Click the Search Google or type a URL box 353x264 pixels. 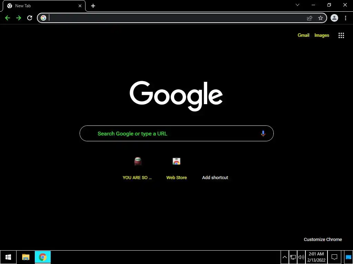(176, 133)
